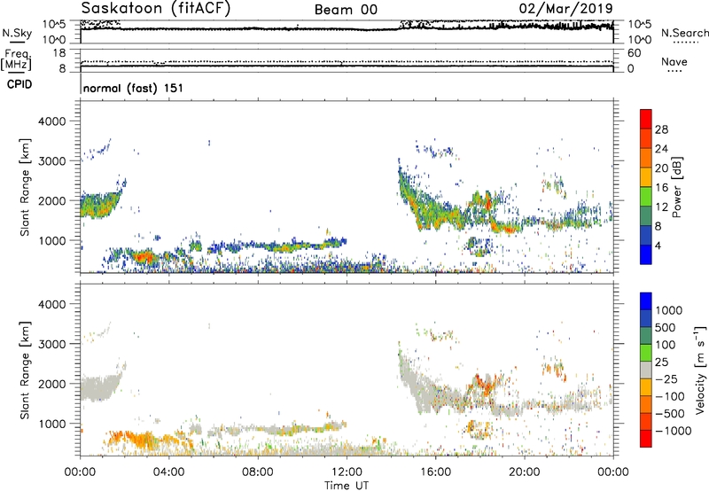Screen dimensions: 709x491
Task: Click the velocity color bar
Action: point(646,370)
